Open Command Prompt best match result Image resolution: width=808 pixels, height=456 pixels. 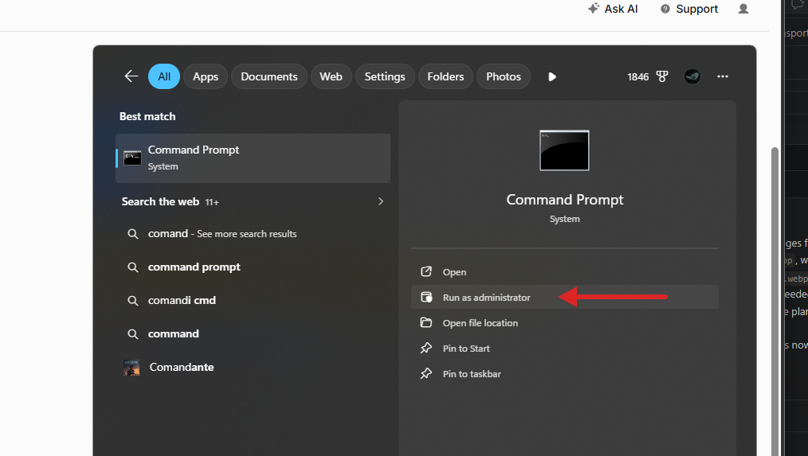253,158
